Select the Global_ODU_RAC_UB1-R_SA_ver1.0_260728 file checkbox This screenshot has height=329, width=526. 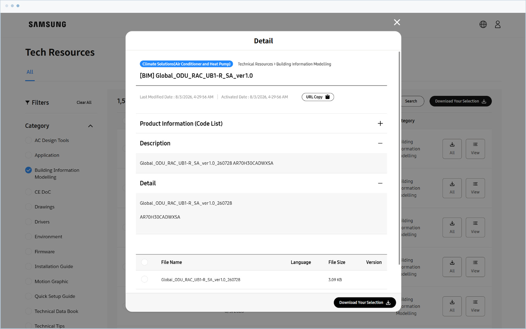point(144,279)
